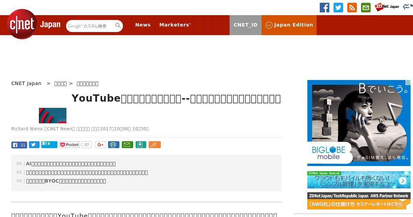Click the AdChoices info icon on the BIGLOBE ad
This screenshot has height=217, width=413.
click(x=408, y=83)
